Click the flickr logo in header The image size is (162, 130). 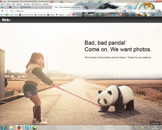pyautogui.click(x=6, y=20)
